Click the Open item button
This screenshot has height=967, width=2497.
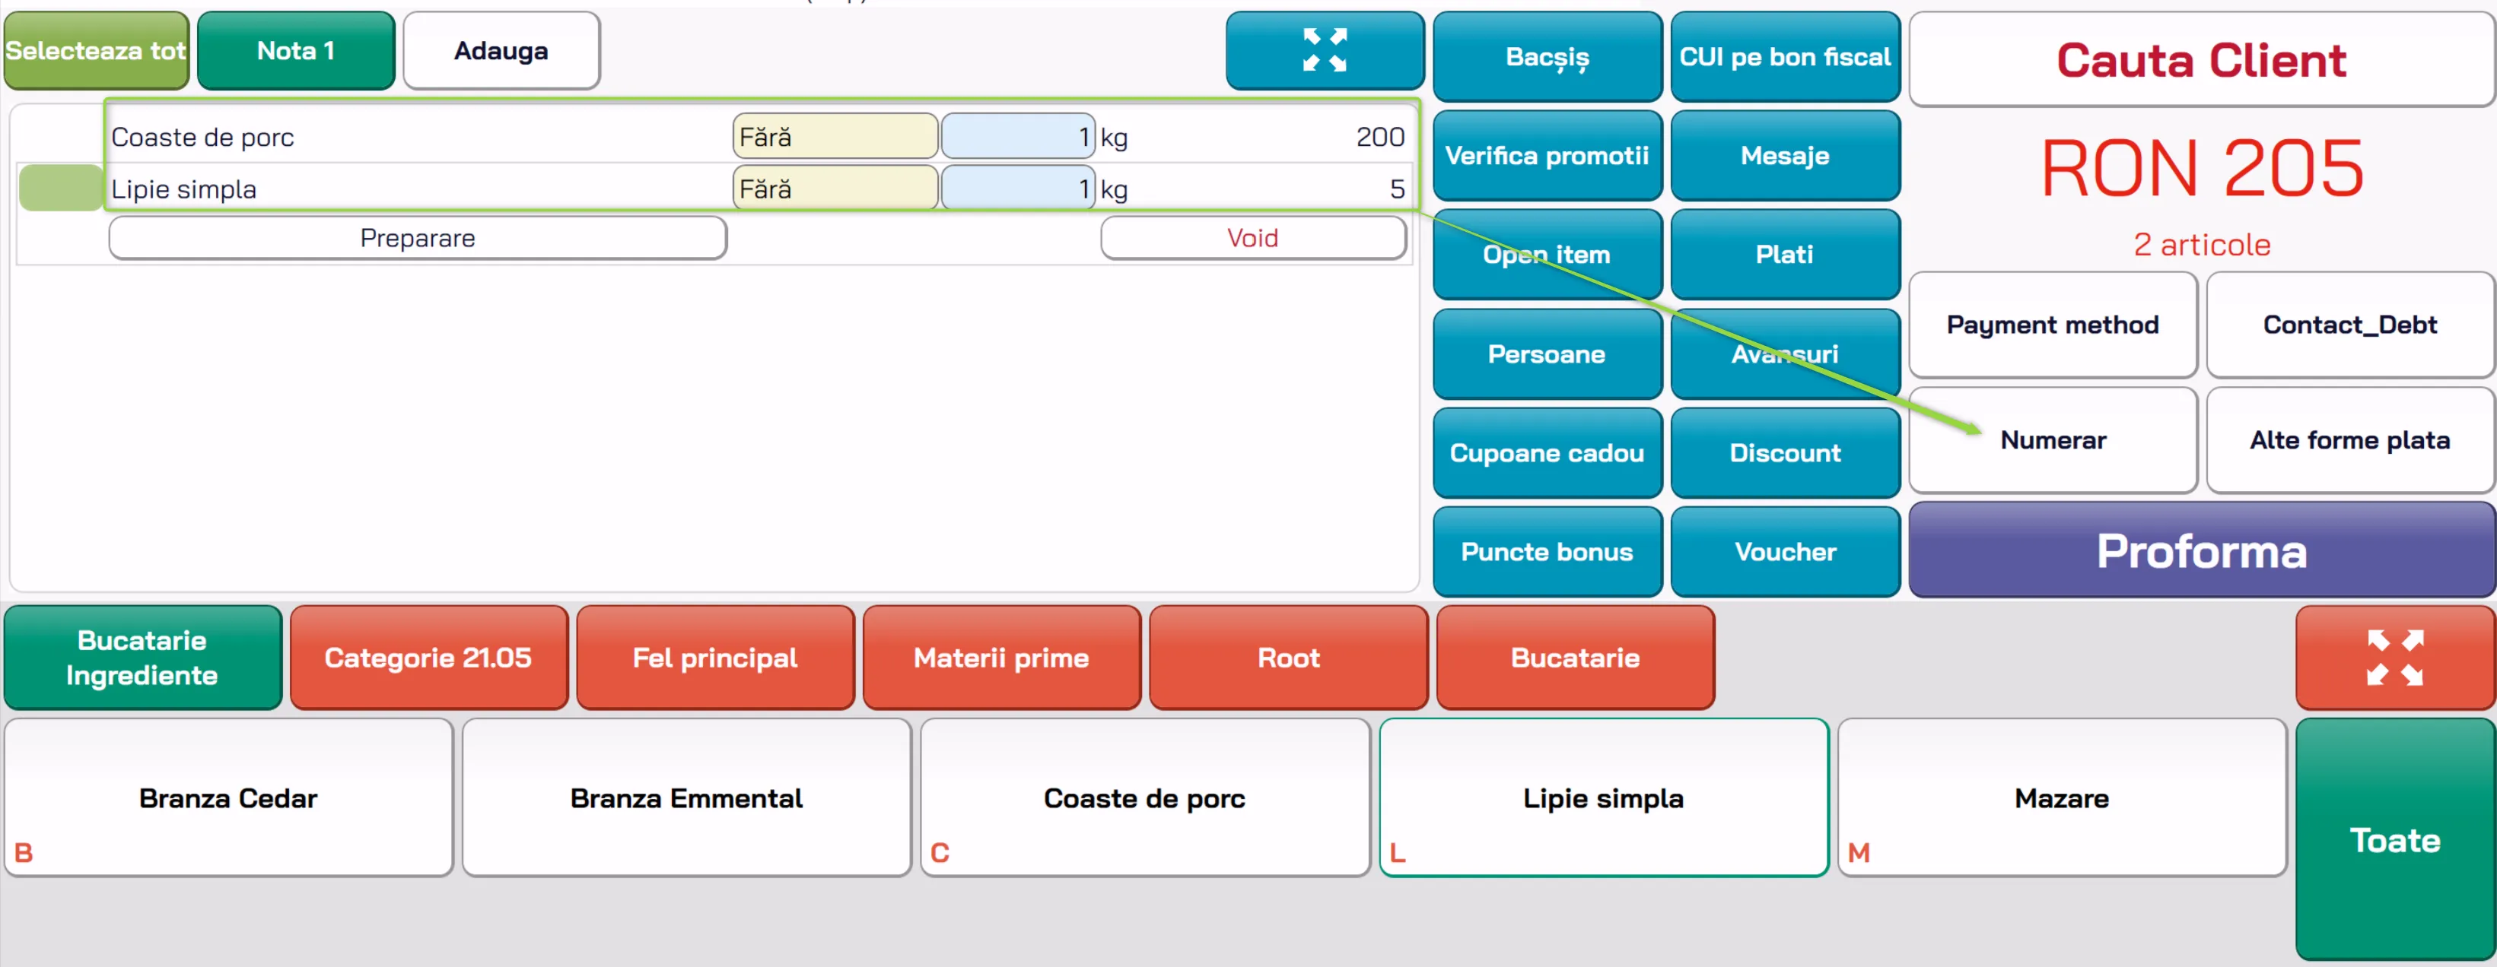pos(1547,254)
